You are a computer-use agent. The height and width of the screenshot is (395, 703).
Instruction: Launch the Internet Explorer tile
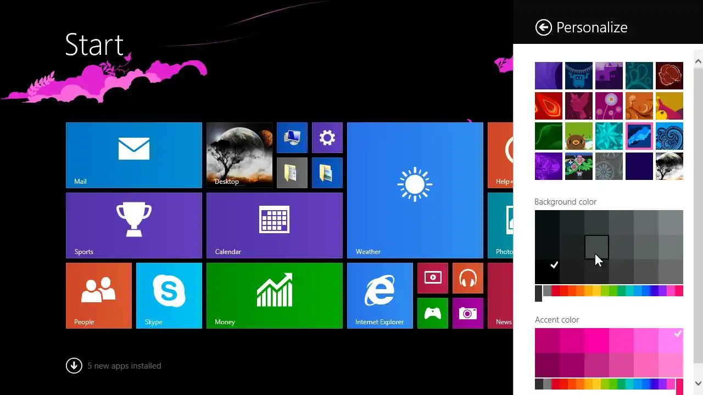[380, 296]
